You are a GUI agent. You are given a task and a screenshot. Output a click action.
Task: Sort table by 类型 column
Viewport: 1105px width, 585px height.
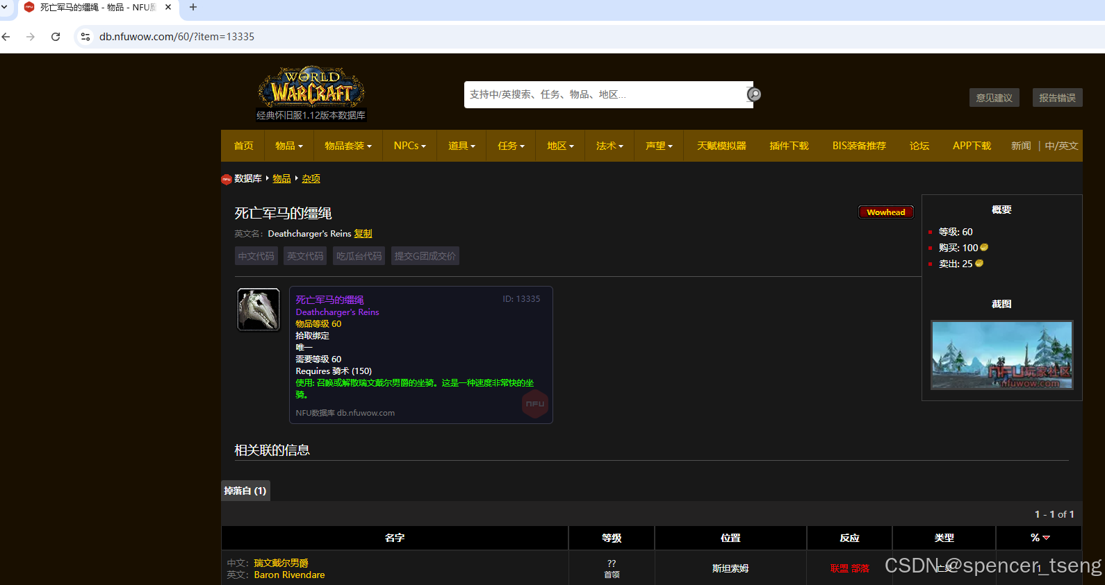(x=944, y=538)
